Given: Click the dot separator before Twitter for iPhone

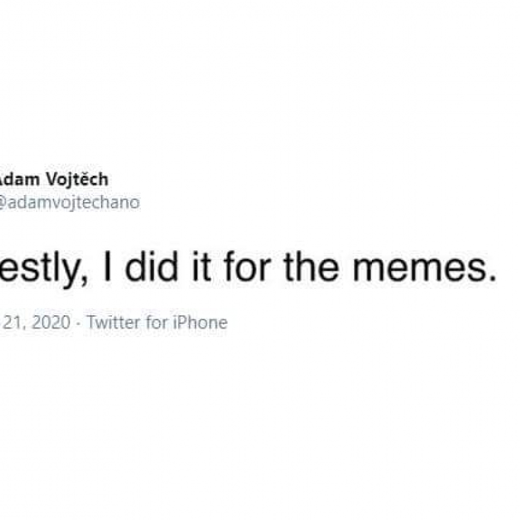Looking at the screenshot, I should [x=79, y=323].
